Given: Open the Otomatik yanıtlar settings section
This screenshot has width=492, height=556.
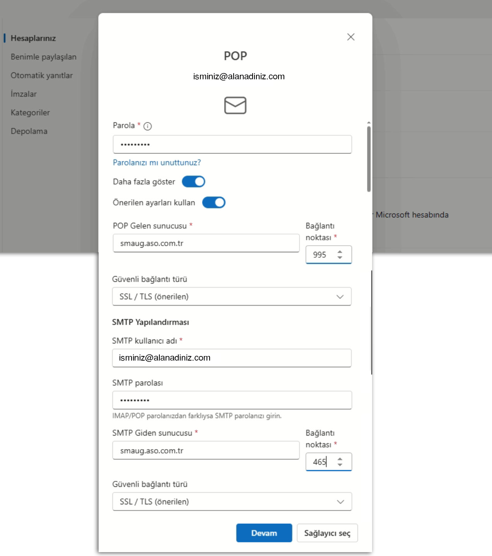Looking at the screenshot, I should [x=42, y=75].
